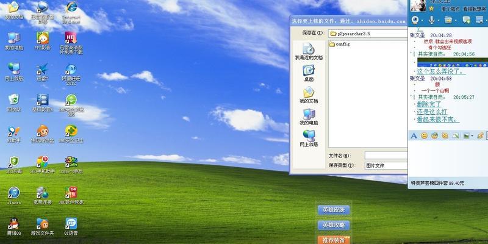The height and width of the screenshot is (244, 488).
Task: Open the 360安全浏览器 shortcut
Action: pyautogui.click(x=71, y=105)
